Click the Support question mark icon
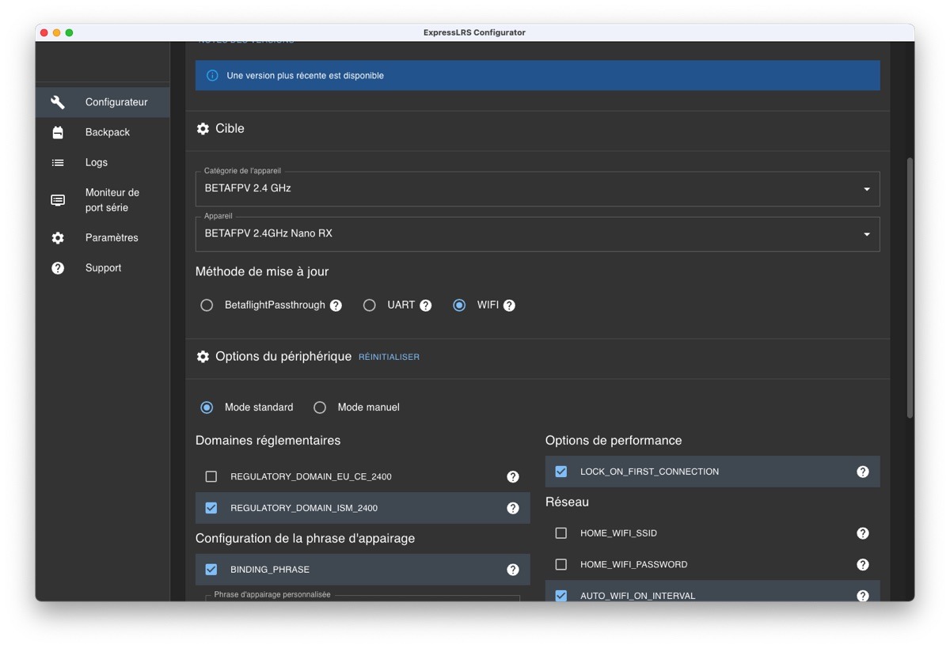The width and height of the screenshot is (950, 648). (58, 268)
